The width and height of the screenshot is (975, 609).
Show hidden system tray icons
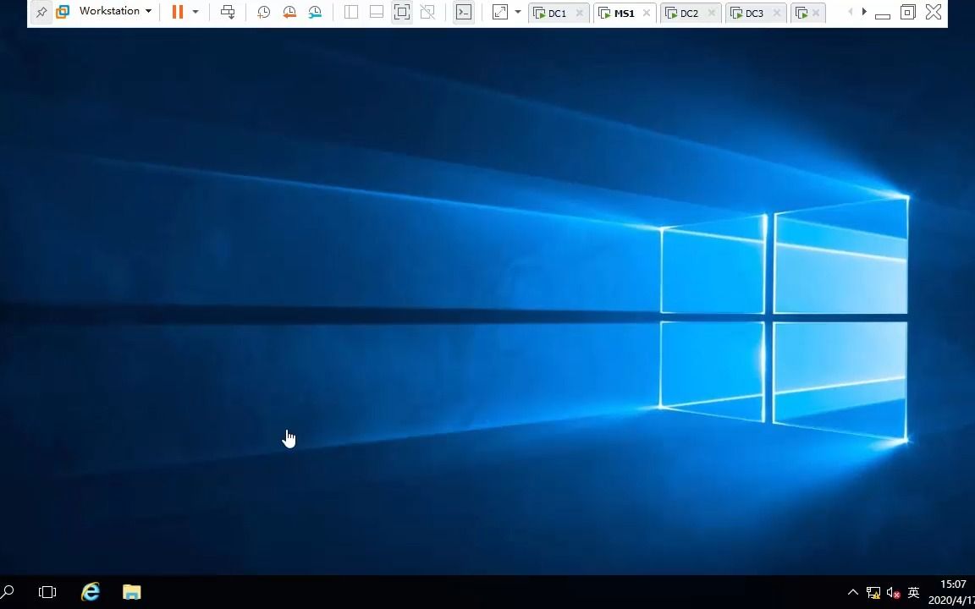coord(853,592)
